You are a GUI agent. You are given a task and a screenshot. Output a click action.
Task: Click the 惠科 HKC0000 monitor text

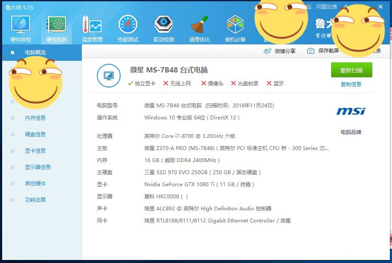click(x=166, y=197)
